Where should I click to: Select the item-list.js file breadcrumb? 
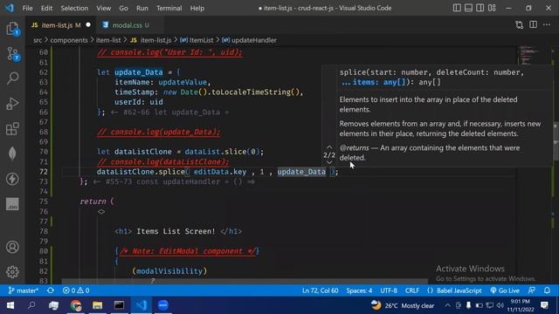pos(155,40)
